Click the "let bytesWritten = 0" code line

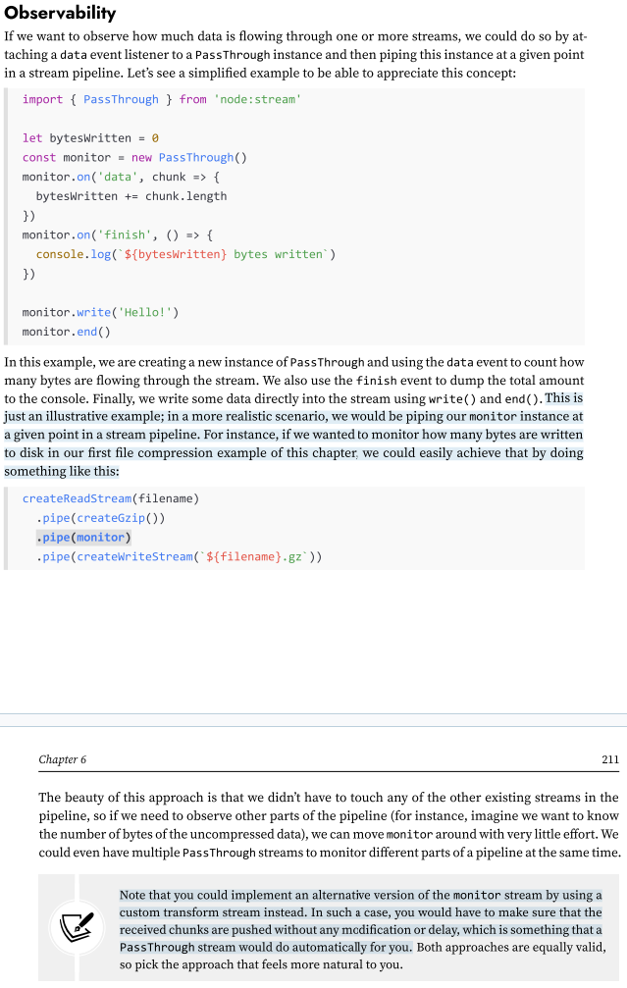(x=90, y=138)
